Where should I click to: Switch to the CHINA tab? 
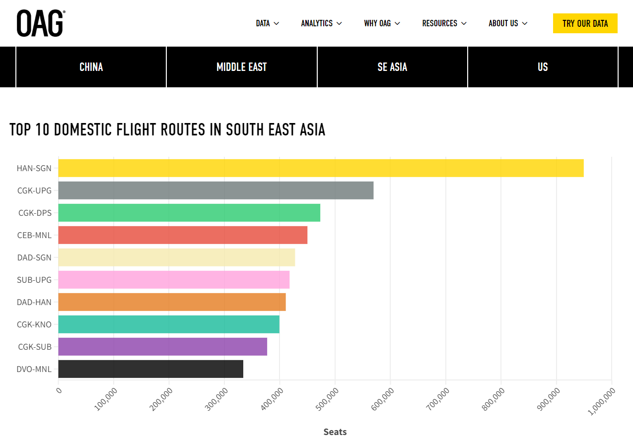point(91,67)
